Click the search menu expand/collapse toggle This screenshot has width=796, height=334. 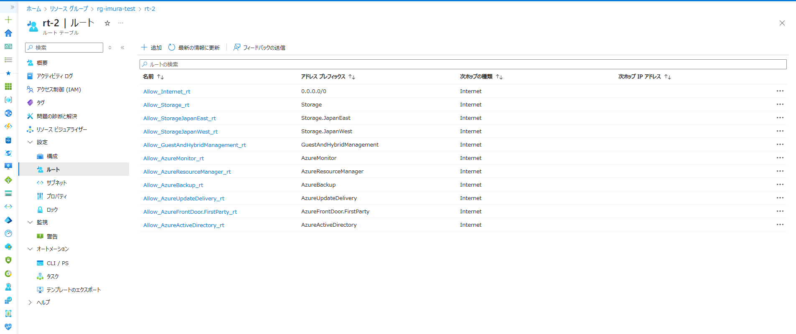coord(110,48)
